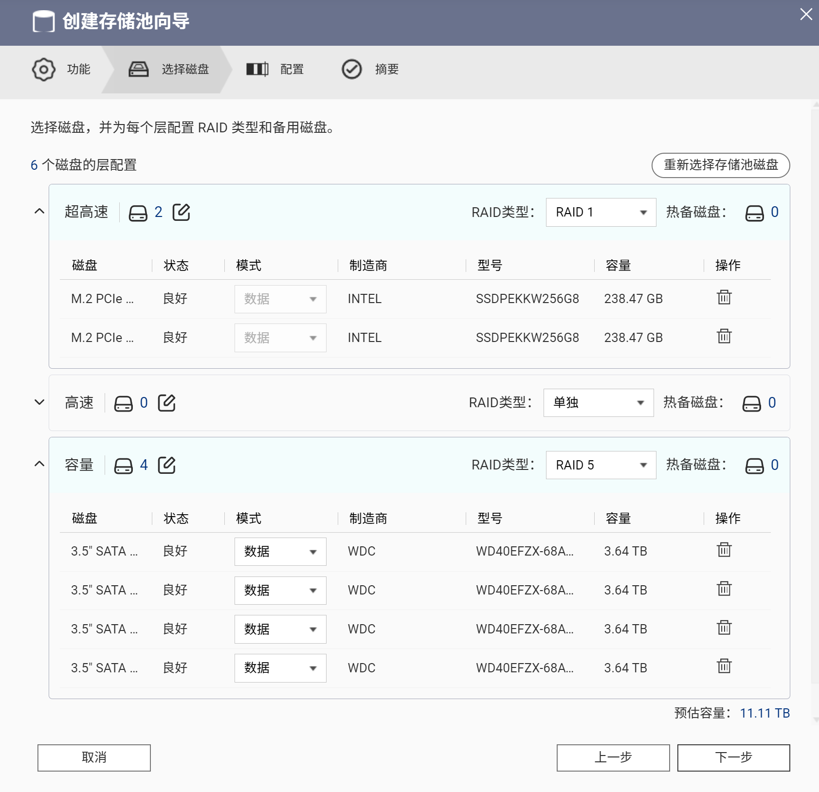The width and height of the screenshot is (819, 792).
Task: Delete the first M.2 PCIe INTEL disk
Action: (x=724, y=297)
